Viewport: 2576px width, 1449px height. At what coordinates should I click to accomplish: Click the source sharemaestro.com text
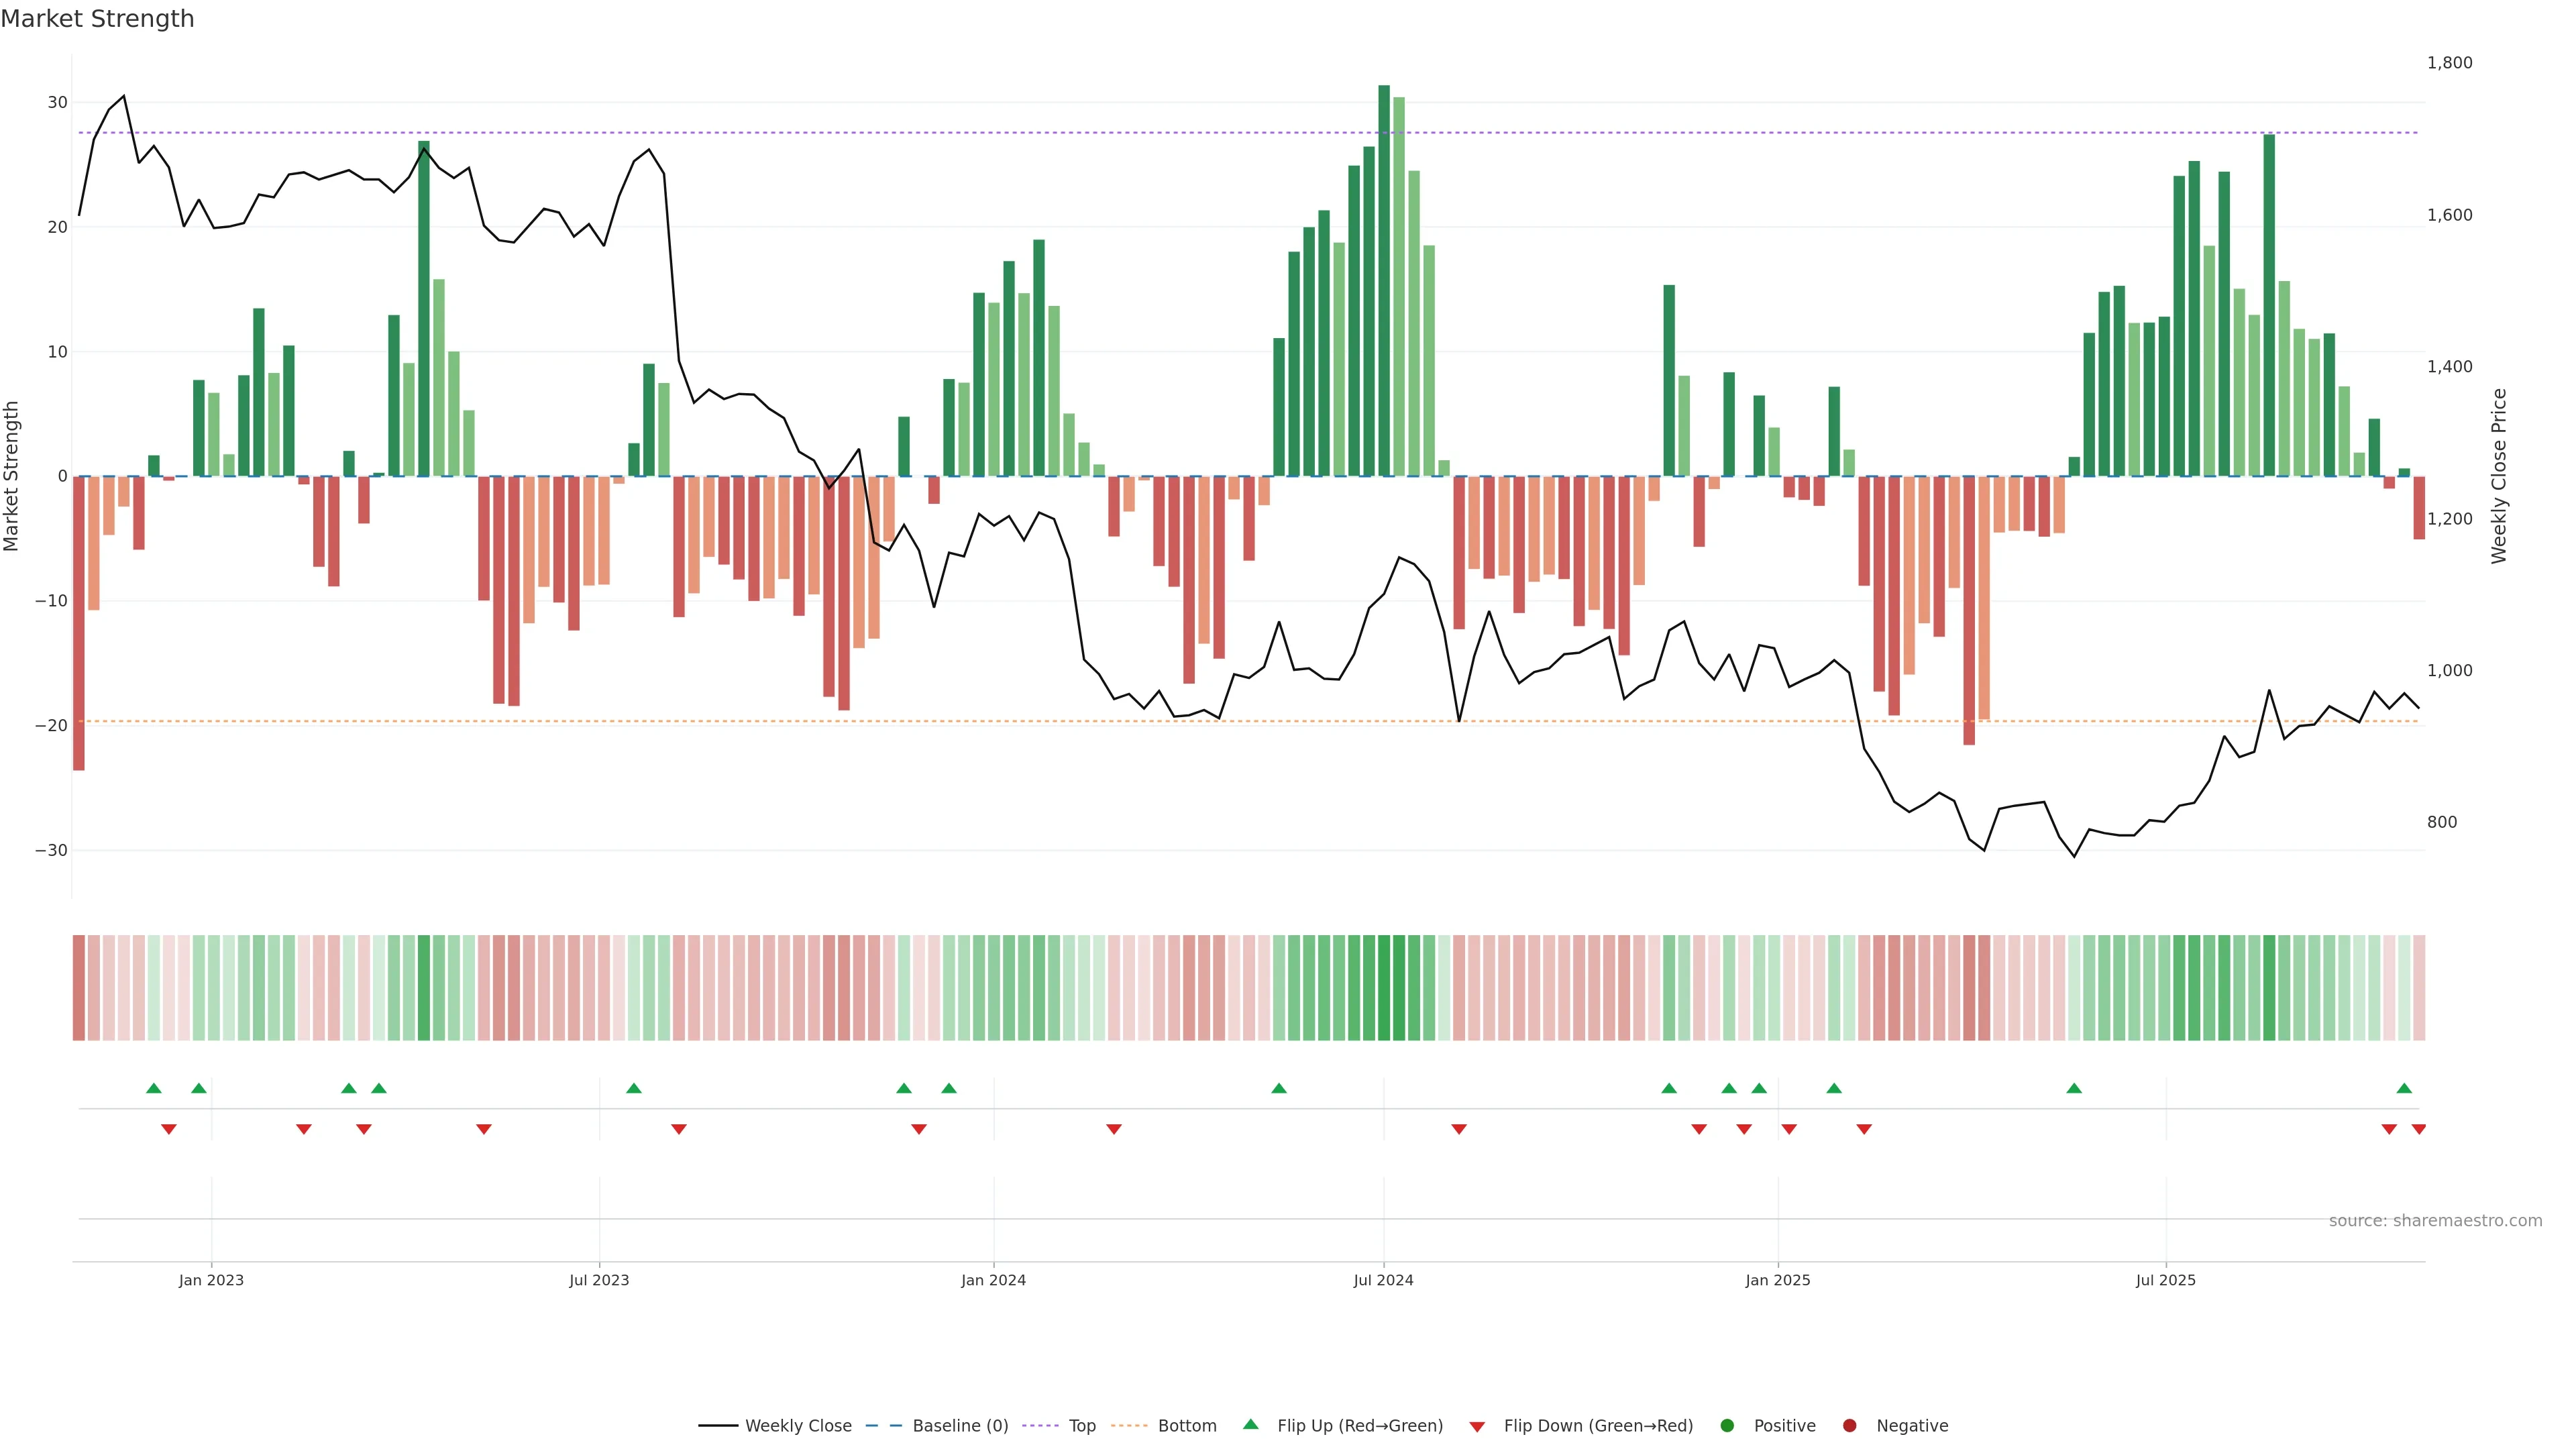(x=2435, y=1220)
